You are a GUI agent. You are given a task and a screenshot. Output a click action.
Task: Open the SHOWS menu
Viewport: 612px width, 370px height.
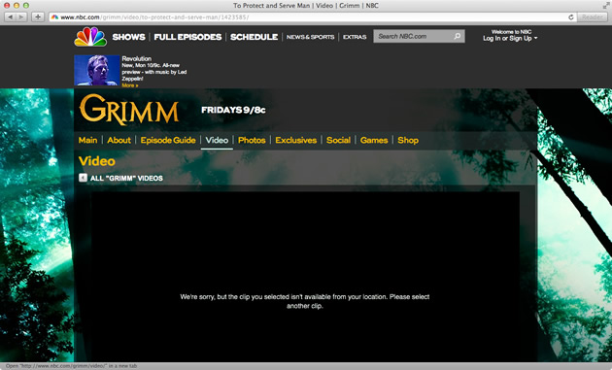click(128, 37)
